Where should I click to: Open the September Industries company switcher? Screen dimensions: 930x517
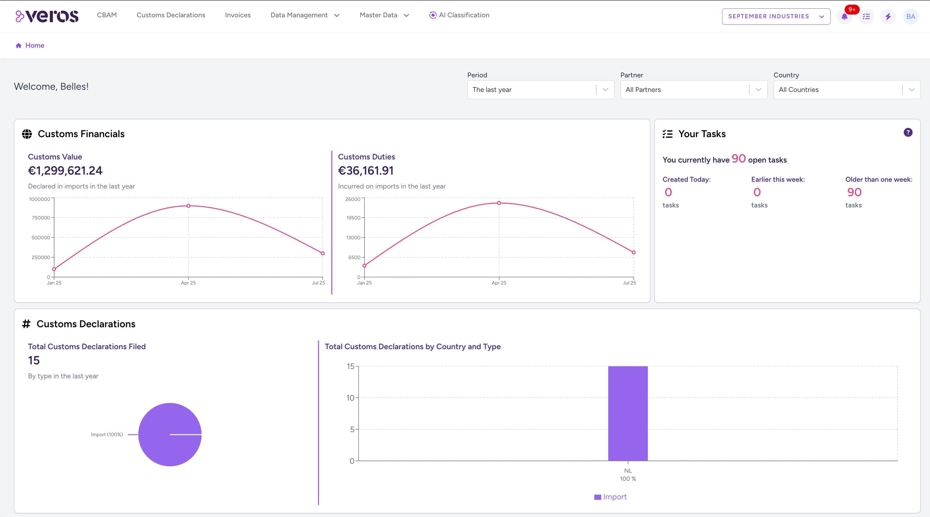[x=776, y=16]
